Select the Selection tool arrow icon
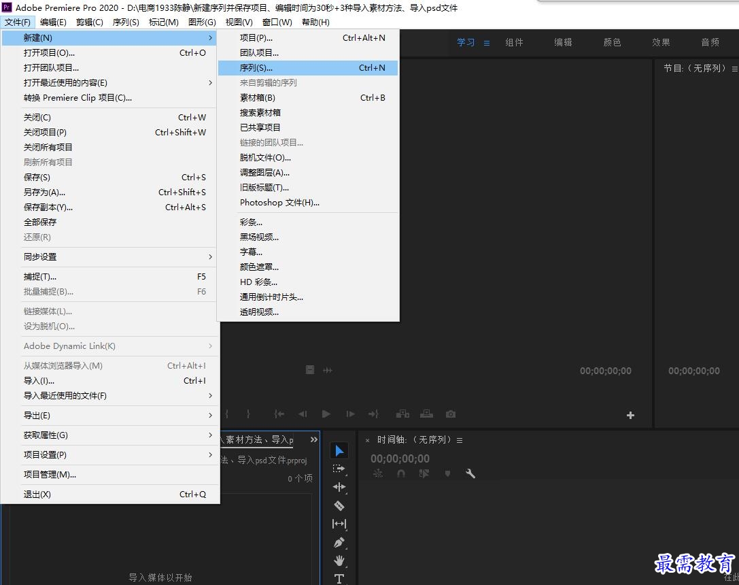This screenshot has height=585, width=739. pyautogui.click(x=339, y=450)
